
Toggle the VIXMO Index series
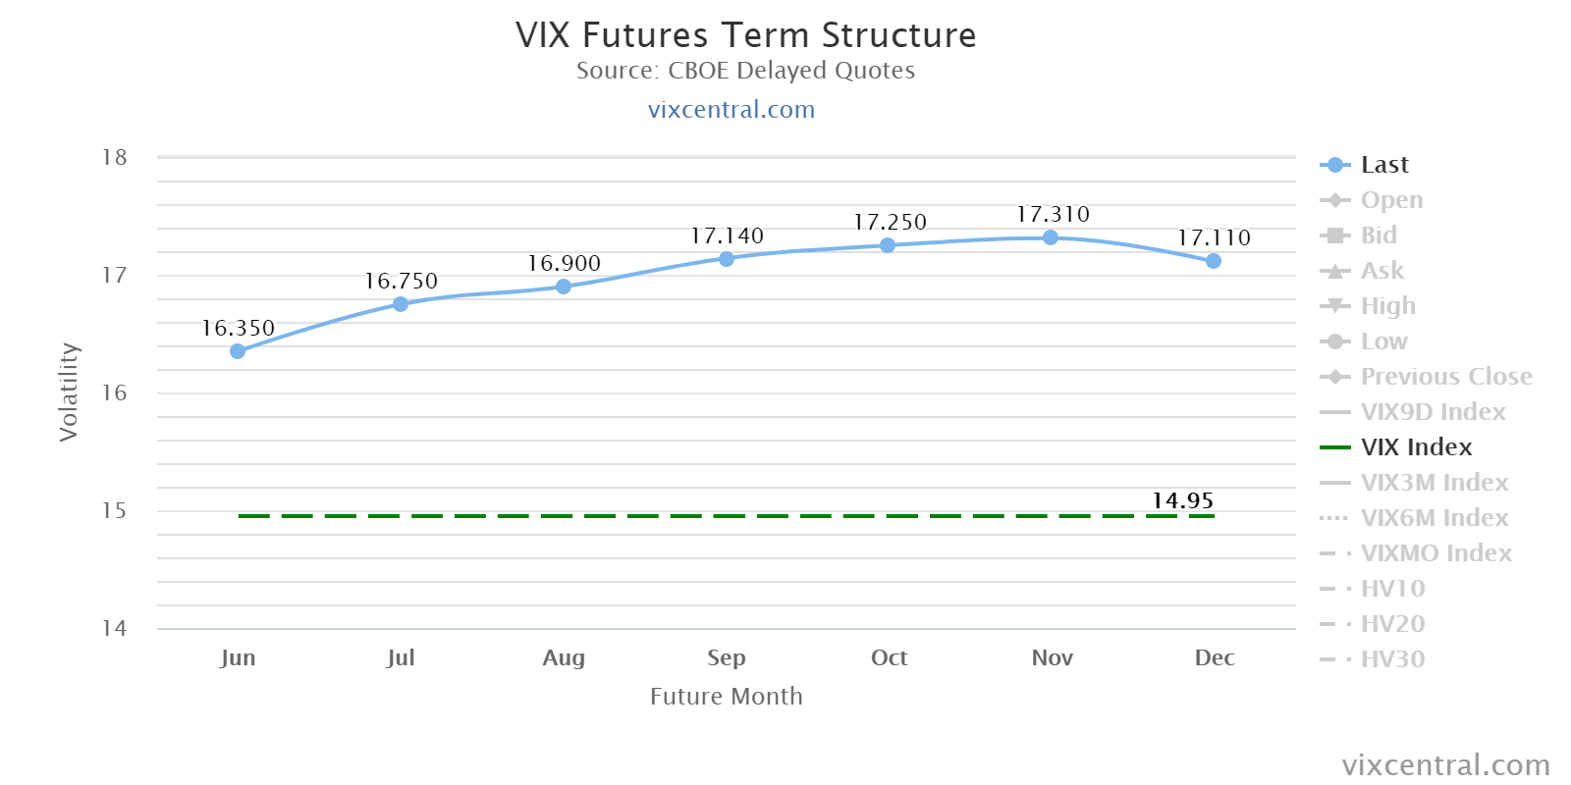(1436, 553)
